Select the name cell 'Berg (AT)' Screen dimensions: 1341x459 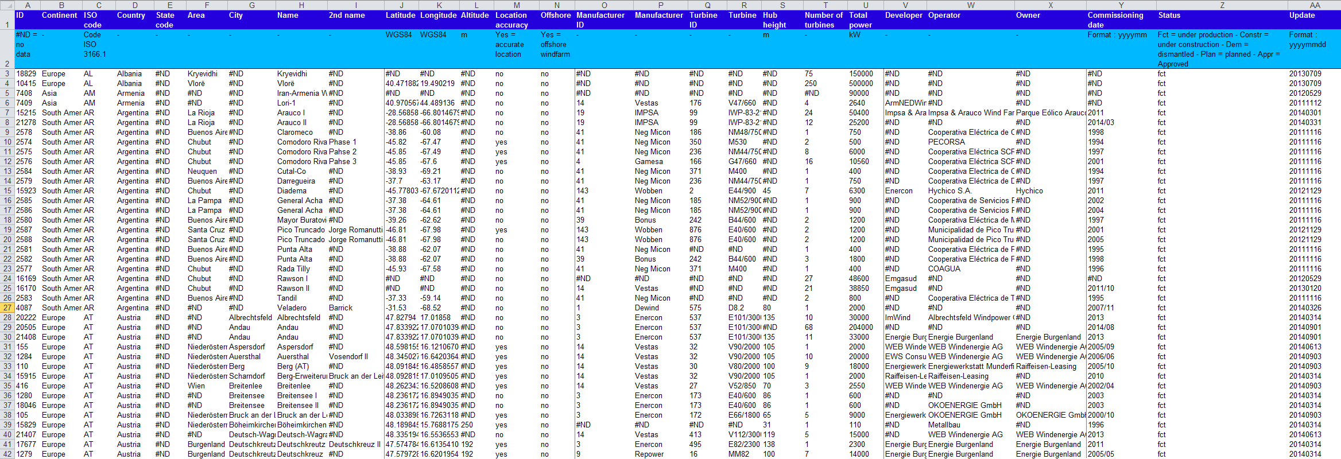click(x=301, y=366)
